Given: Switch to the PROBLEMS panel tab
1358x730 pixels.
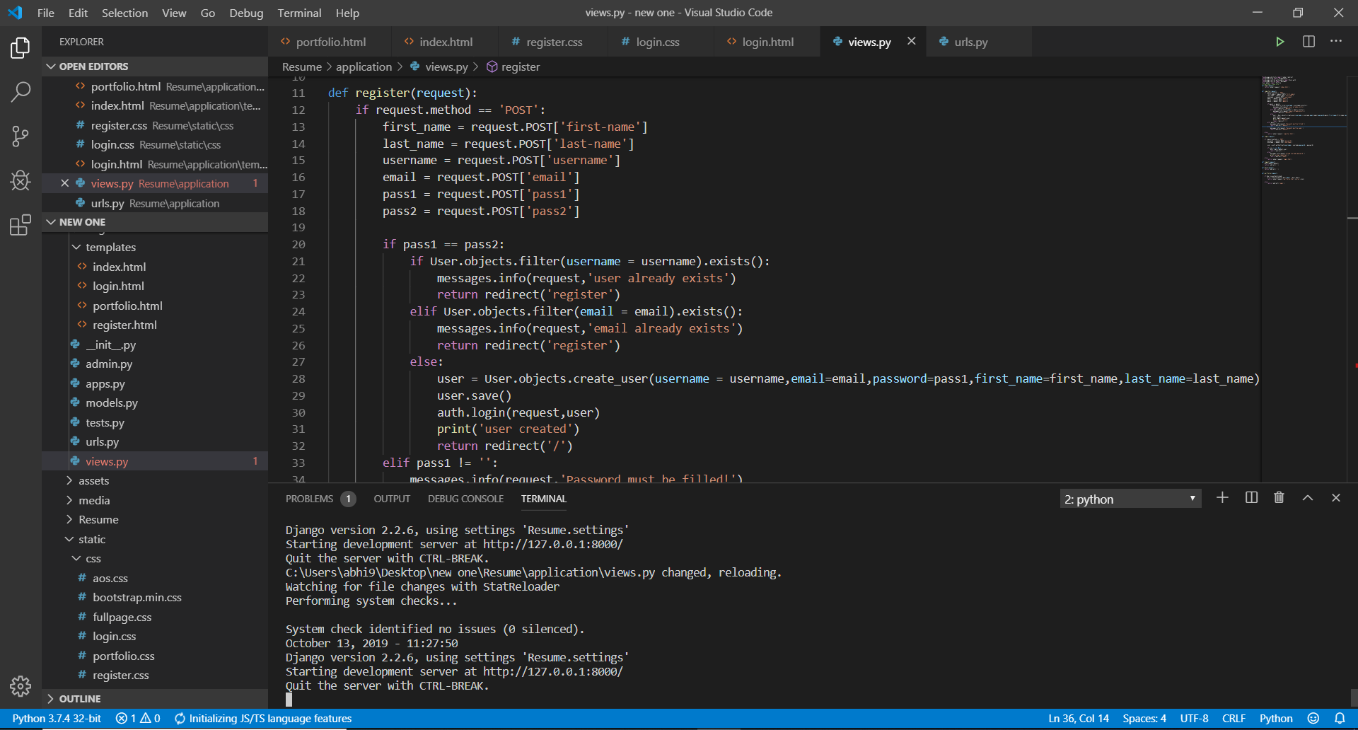Looking at the screenshot, I should click(309, 499).
